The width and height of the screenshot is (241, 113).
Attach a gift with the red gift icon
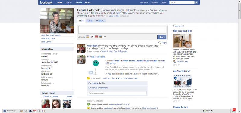[x=96, y=37]
